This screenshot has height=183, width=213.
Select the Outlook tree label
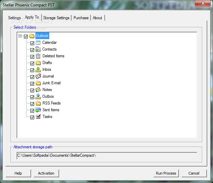[42, 36]
